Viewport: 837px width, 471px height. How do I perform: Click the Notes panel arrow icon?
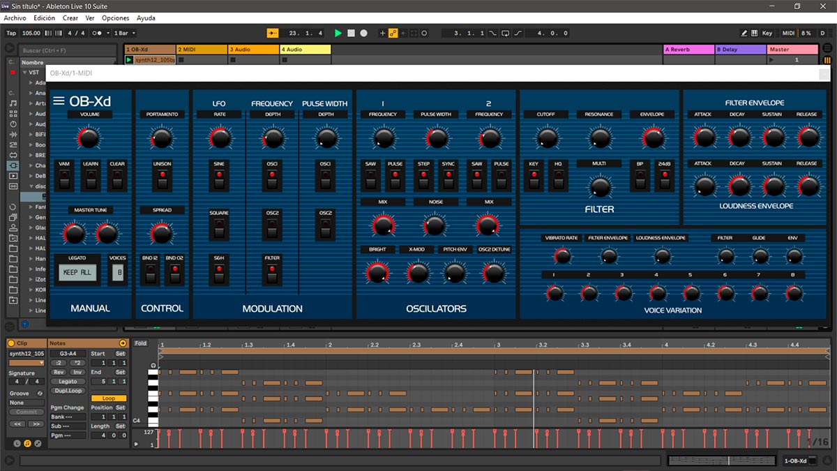point(123,343)
